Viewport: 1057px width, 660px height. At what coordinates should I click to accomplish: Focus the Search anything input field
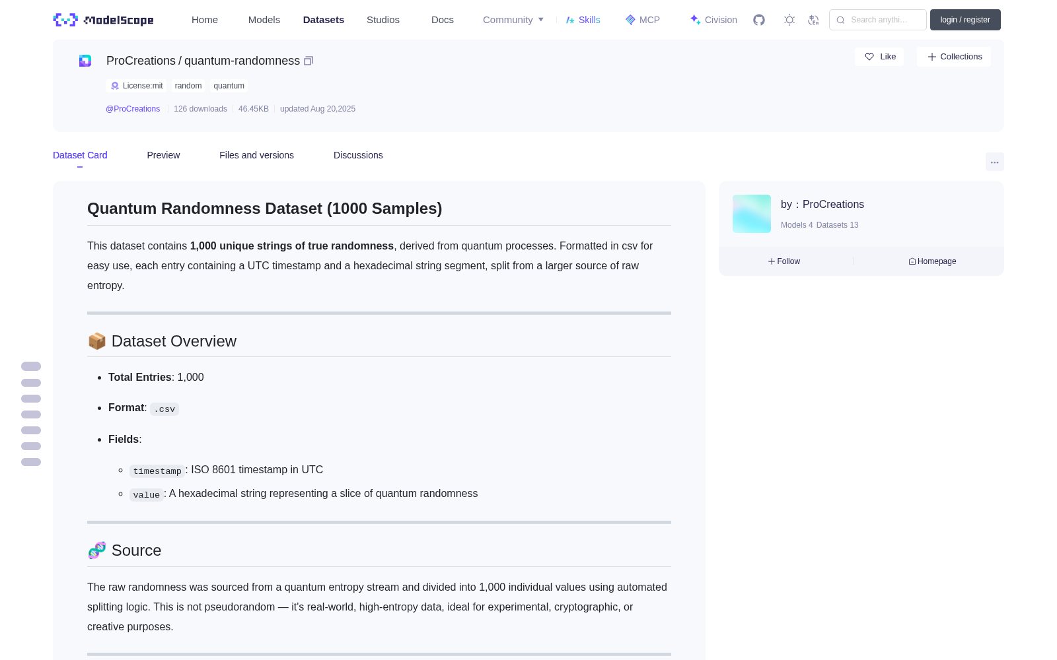[x=878, y=20]
